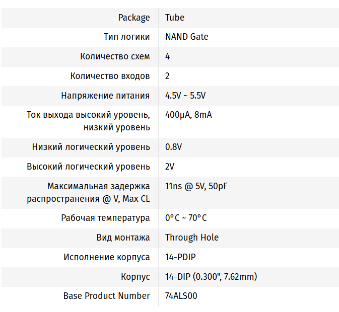Click the "Количество схем" label
The image size is (339, 312).
coord(115,56)
